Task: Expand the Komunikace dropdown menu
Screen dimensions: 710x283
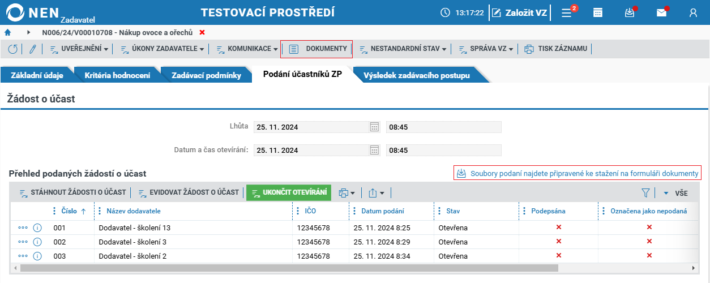Action: [247, 49]
